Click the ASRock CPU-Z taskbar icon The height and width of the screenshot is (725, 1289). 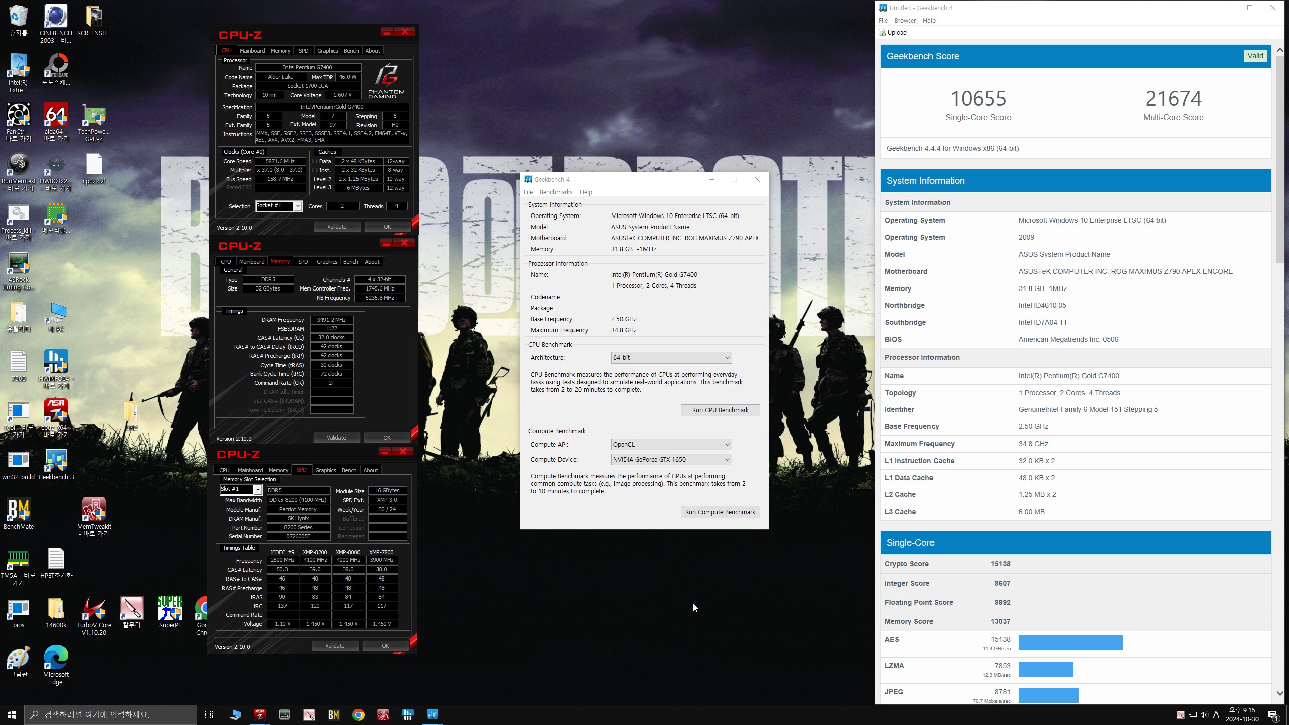[x=260, y=714]
